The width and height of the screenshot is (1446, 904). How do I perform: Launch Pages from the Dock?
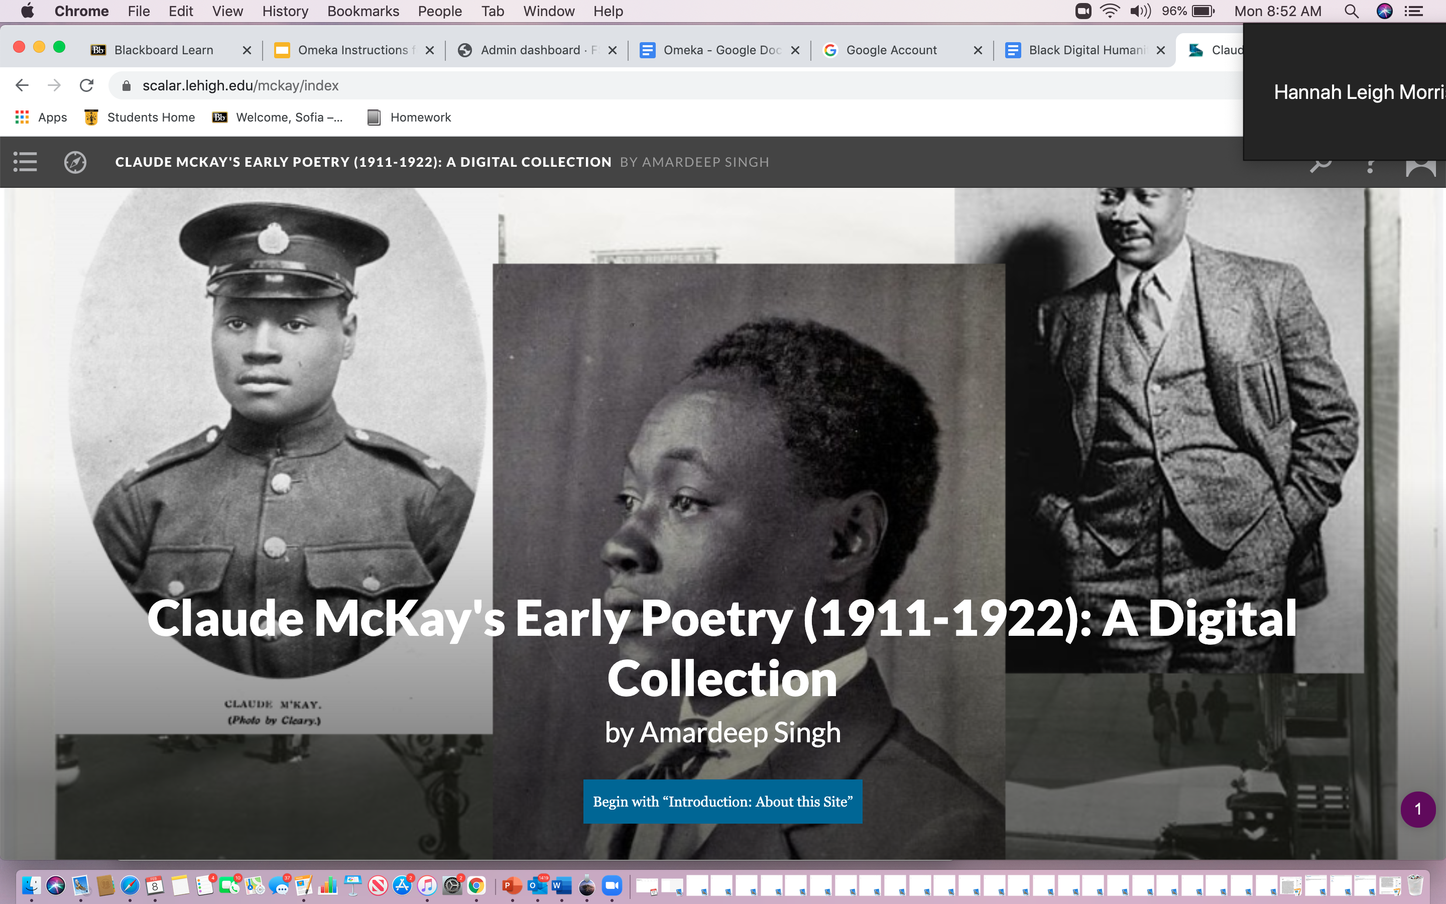(x=304, y=885)
